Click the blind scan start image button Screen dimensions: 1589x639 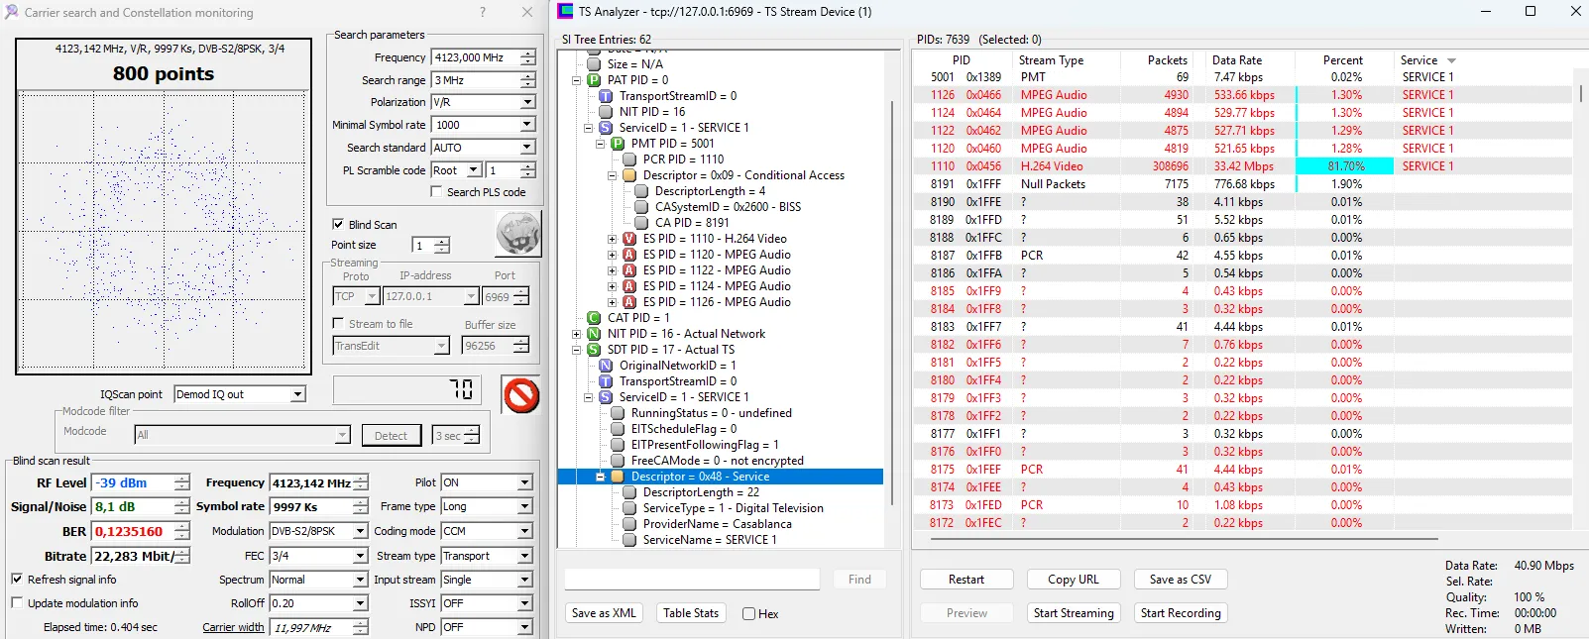coord(517,234)
